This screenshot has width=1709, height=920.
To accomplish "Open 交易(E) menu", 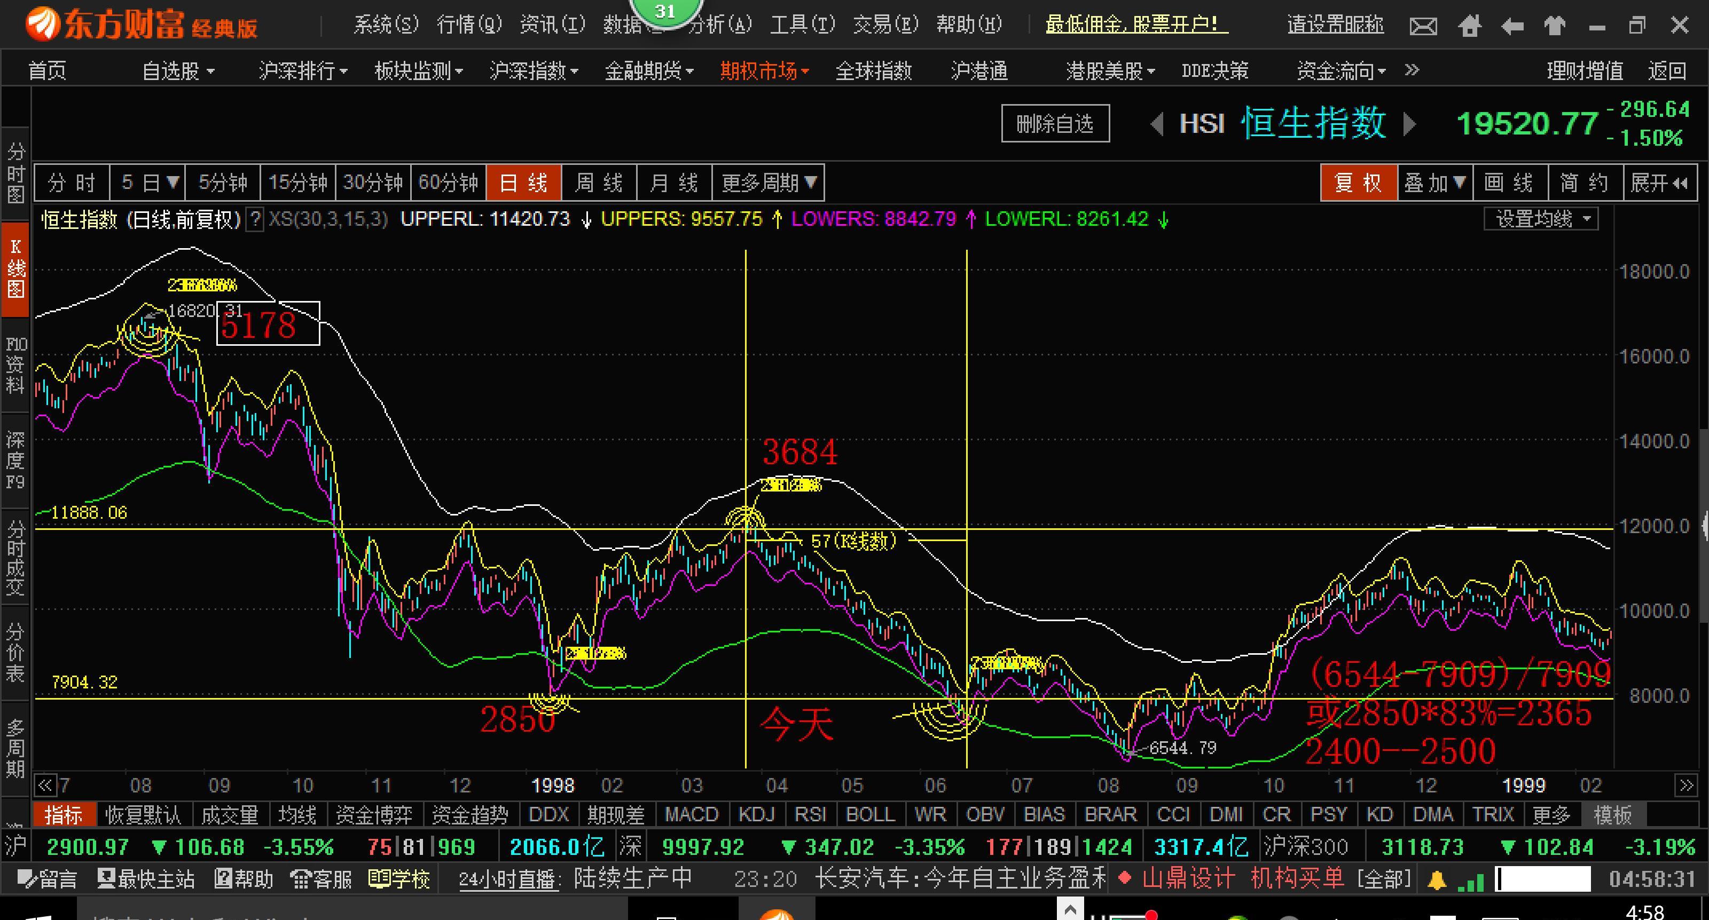I will 885,25.
